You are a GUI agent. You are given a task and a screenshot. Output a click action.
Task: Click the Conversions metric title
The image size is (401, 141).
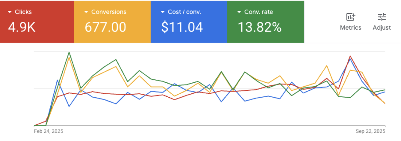[109, 12]
